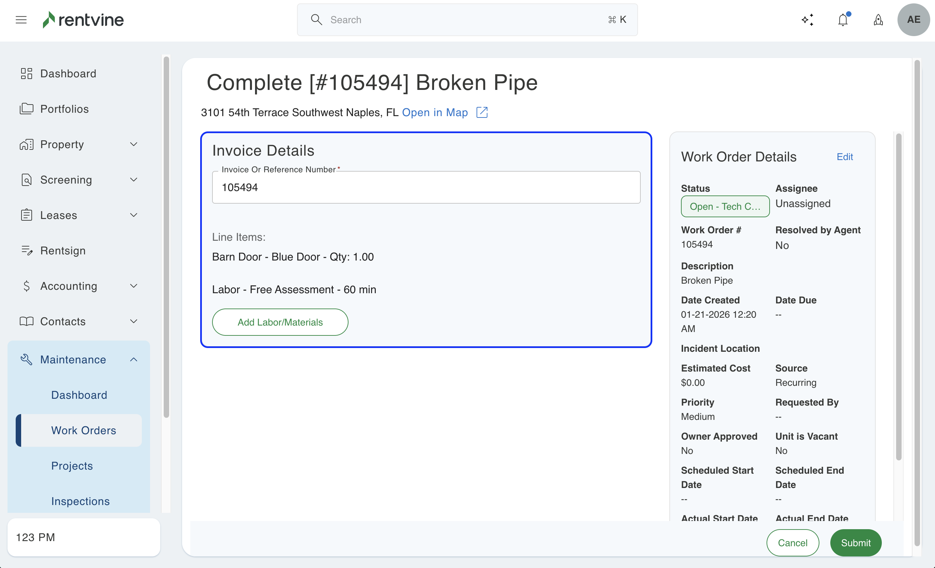
Task: Click Add Labor/Materials button
Action: tap(280, 322)
